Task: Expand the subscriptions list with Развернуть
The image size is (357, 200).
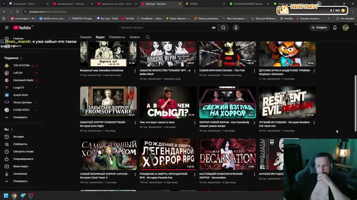Action: click(20, 117)
